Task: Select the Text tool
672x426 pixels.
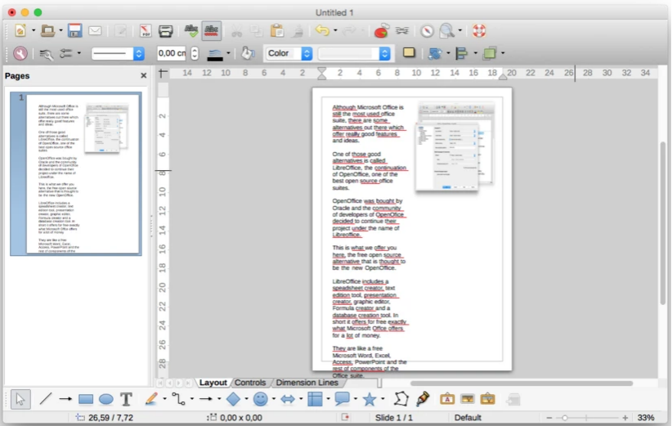Action: (126, 399)
